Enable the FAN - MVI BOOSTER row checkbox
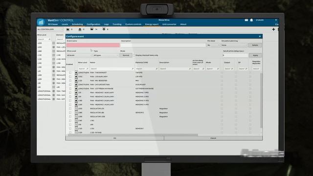 pyautogui.click(x=70, y=81)
